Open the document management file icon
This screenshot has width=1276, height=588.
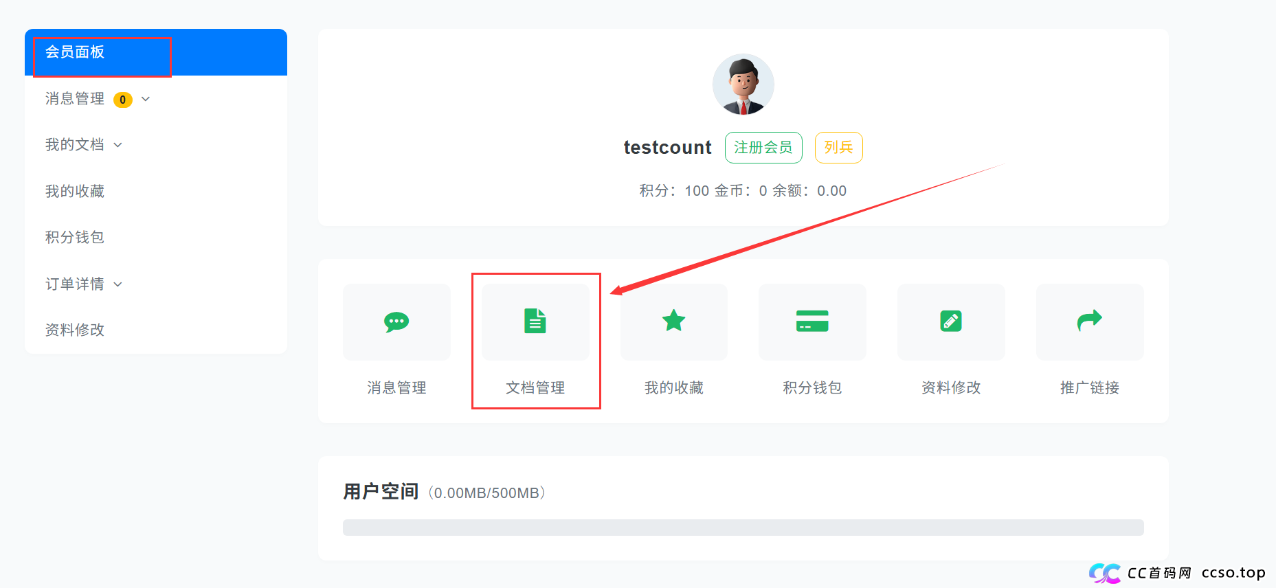coord(535,321)
